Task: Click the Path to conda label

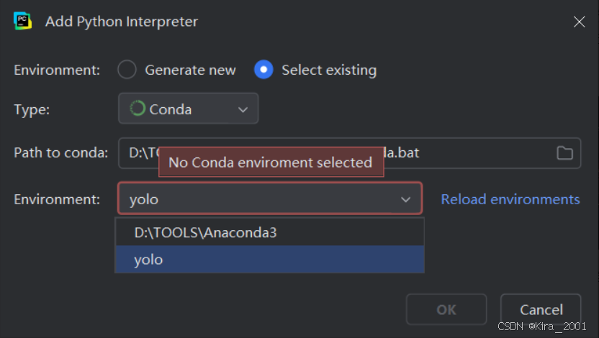Action: coord(61,152)
